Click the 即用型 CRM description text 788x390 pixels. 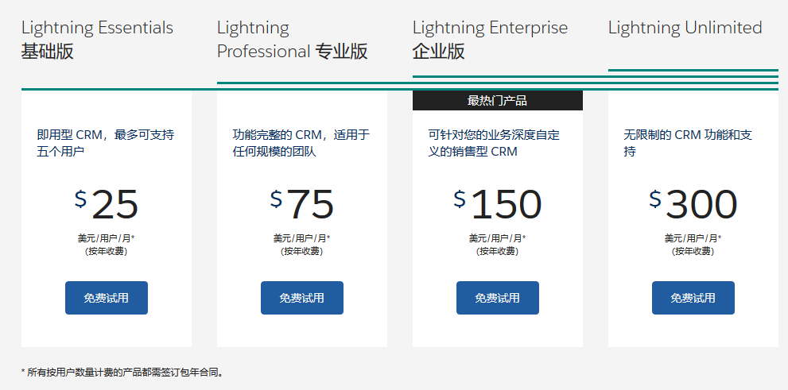pos(106,143)
